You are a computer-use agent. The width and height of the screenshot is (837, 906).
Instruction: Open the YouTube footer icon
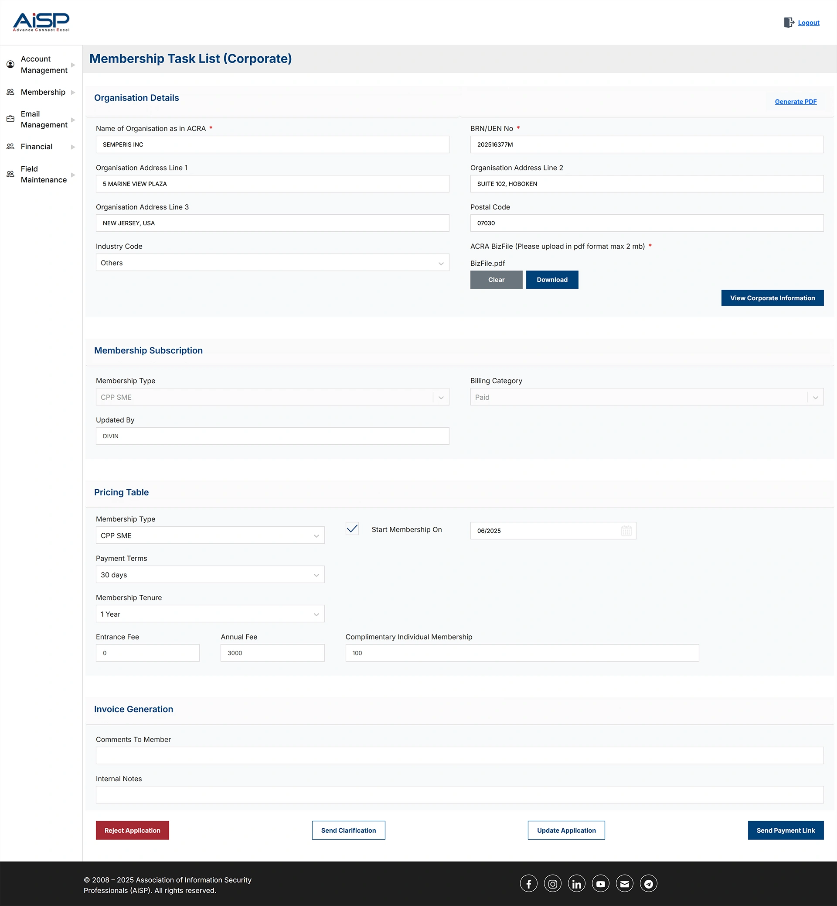tap(601, 883)
